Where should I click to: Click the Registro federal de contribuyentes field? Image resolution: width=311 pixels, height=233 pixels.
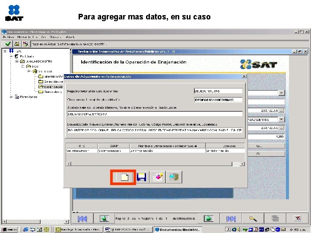pyautogui.click(x=218, y=91)
